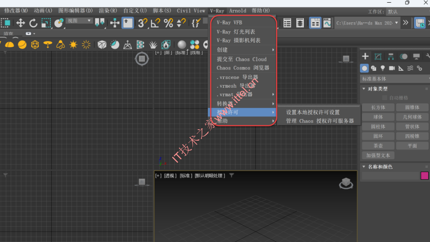Viewport: 430px width, 242px height.
Task: Click the 球体 button
Action: click(378, 117)
